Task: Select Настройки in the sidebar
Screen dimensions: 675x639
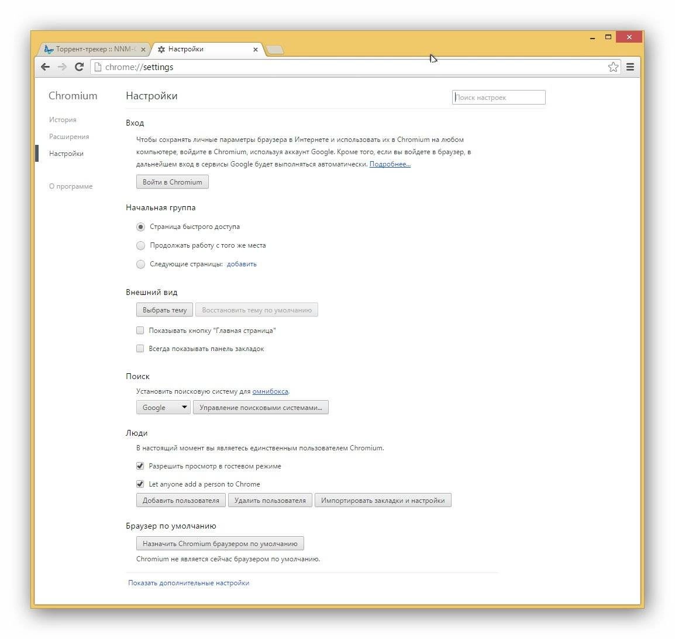Action: tap(66, 154)
